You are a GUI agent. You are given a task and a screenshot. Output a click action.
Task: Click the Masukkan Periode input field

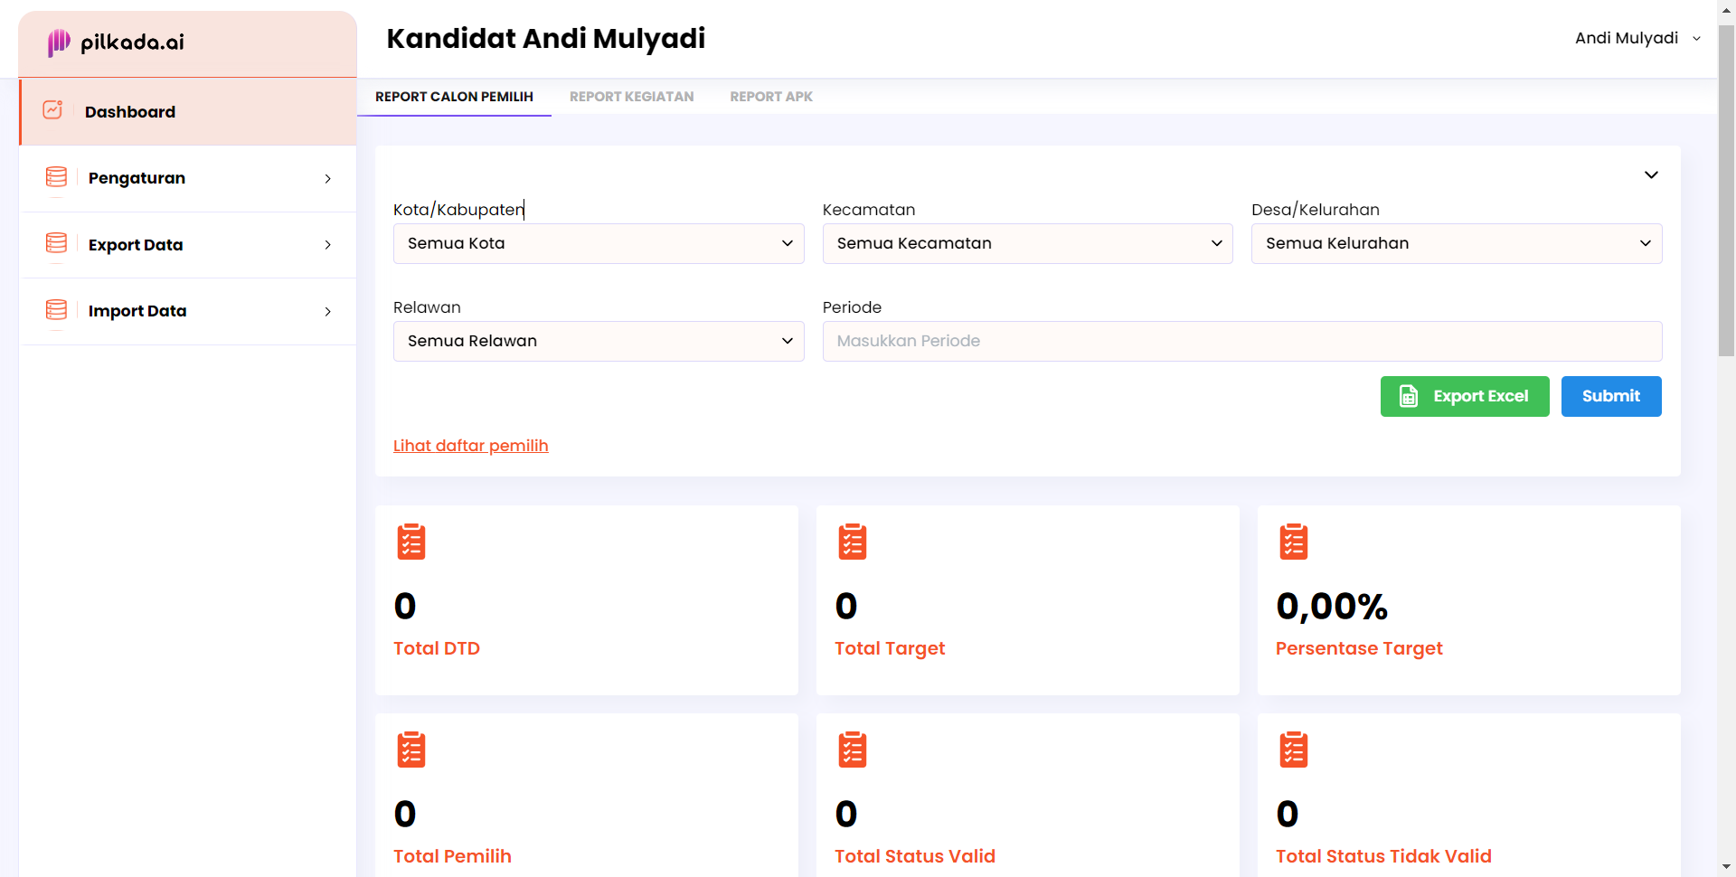pyautogui.click(x=1241, y=341)
